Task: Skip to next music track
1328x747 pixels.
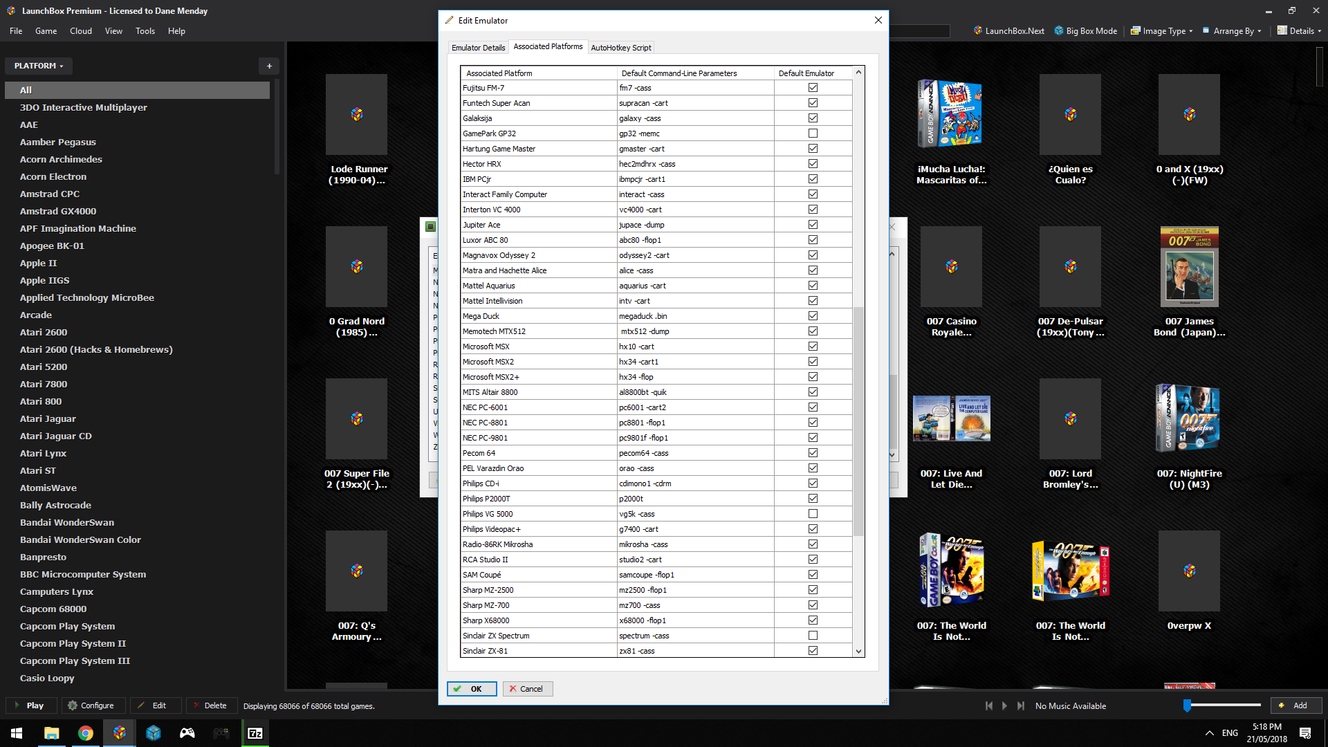Action: pos(1020,705)
